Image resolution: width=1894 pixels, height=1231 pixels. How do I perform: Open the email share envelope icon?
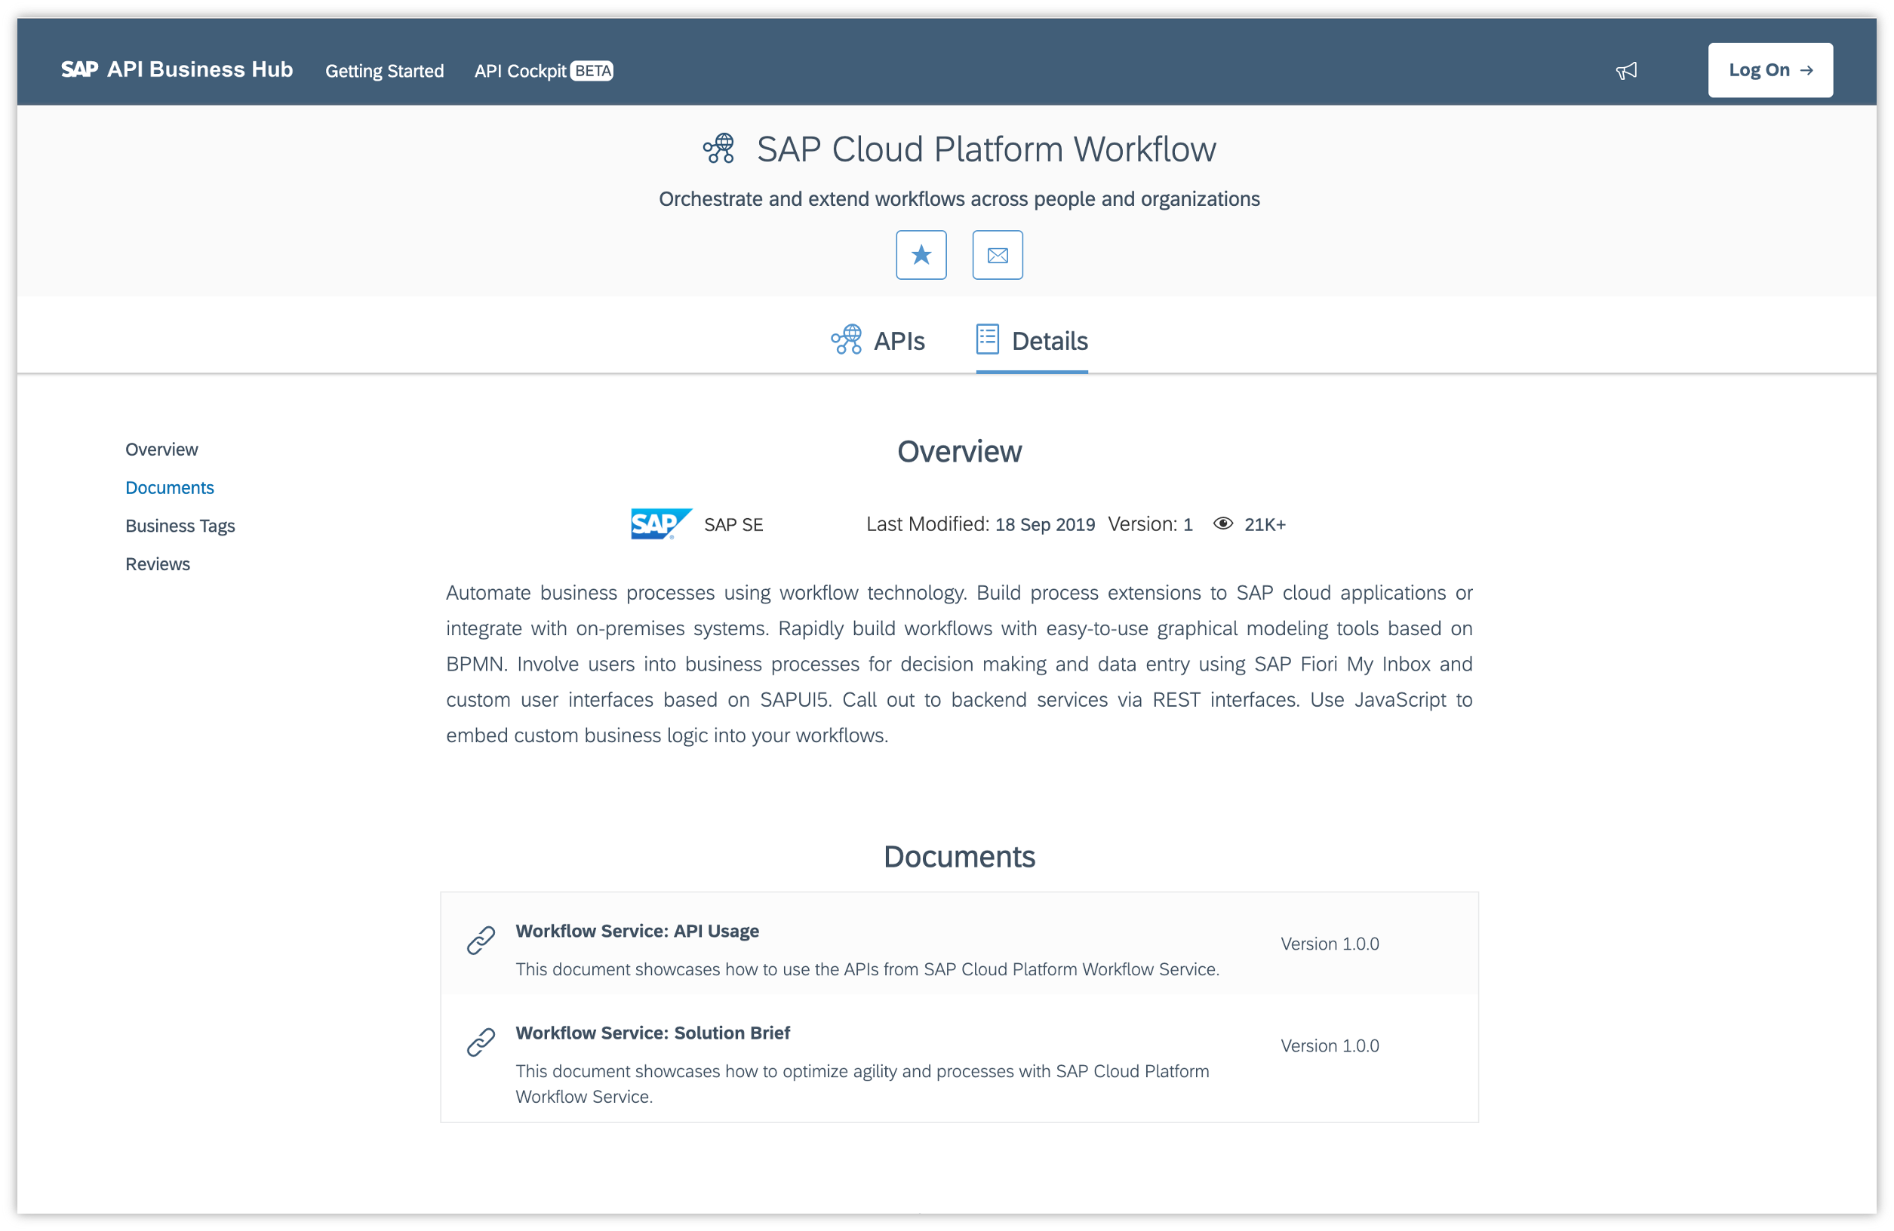pos(997,255)
